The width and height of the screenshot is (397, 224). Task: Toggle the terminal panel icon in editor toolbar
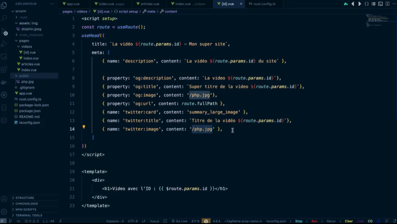tap(380, 4)
